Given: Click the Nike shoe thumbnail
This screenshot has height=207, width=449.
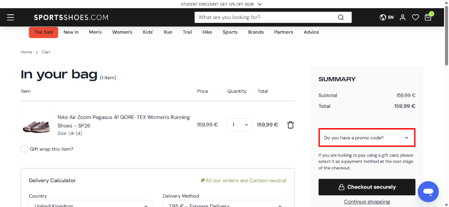Looking at the screenshot, I should click(x=36, y=125).
